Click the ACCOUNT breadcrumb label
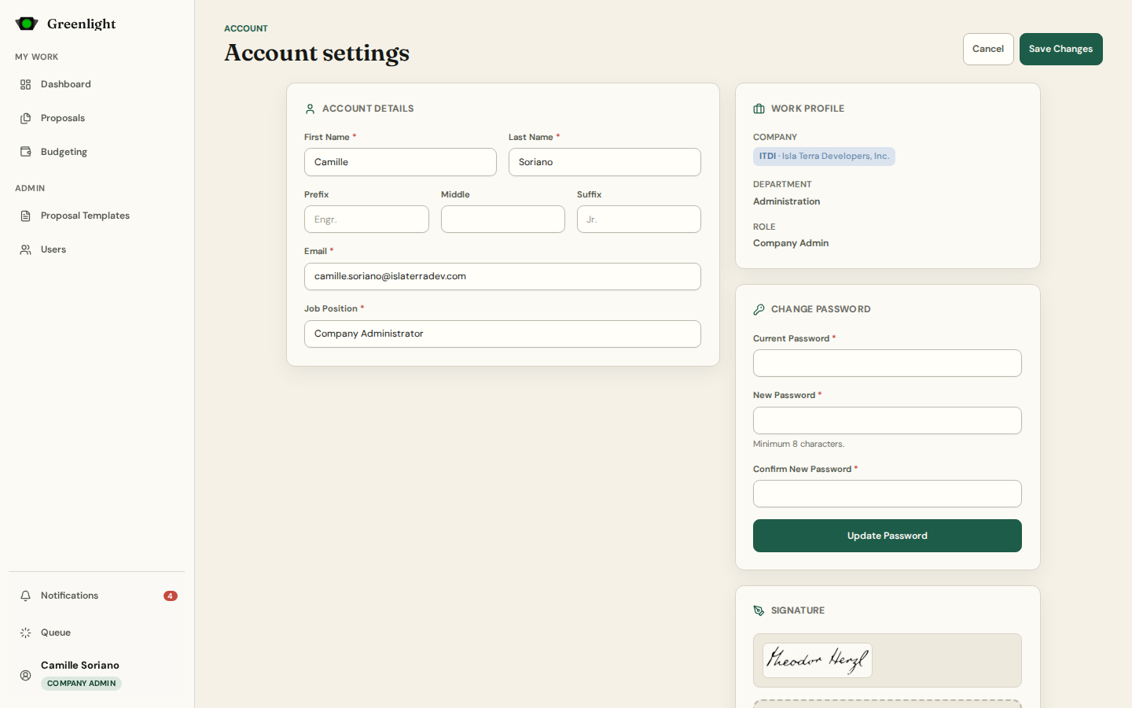 click(246, 28)
